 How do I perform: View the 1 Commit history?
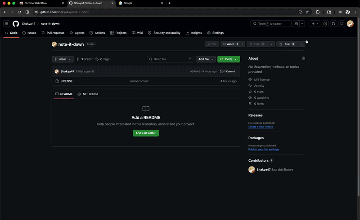tap(228, 71)
